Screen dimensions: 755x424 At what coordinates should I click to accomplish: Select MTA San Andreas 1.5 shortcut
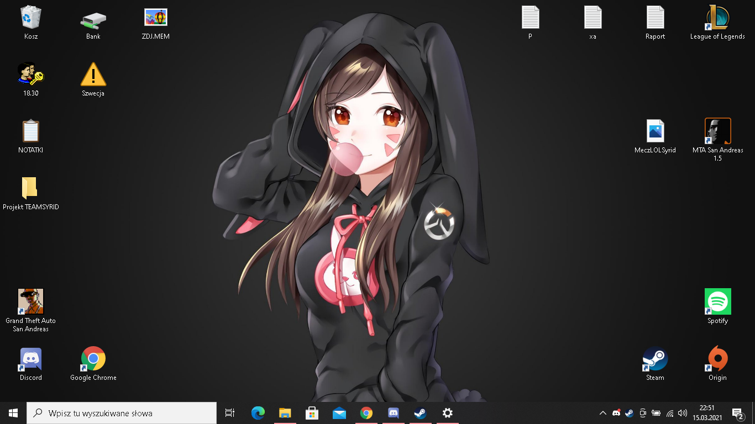(717, 140)
